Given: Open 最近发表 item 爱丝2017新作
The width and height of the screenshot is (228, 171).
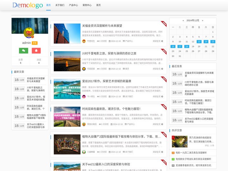Looking at the screenshot, I should 199,92.
